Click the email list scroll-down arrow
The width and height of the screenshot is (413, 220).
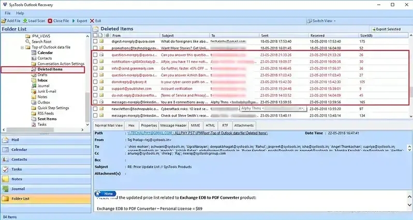pos(410,116)
